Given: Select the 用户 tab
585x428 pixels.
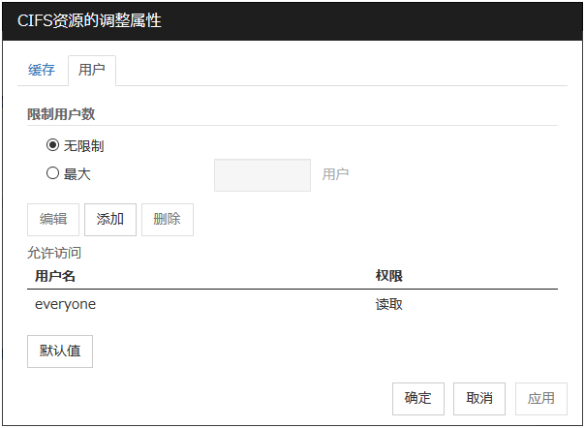Looking at the screenshot, I should [92, 71].
